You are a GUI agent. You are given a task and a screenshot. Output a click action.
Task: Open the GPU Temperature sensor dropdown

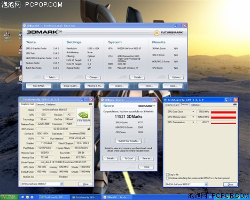tap(193, 122)
